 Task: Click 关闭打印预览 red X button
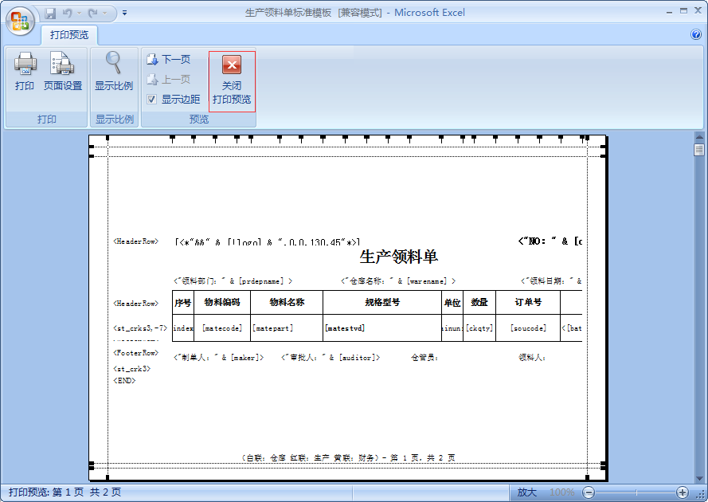pyautogui.click(x=232, y=81)
